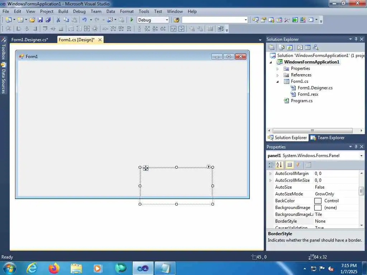Viewport: 367px width, 275px height.
Task: Show the Properties page button in Properties window
Action: [x=290, y=165]
